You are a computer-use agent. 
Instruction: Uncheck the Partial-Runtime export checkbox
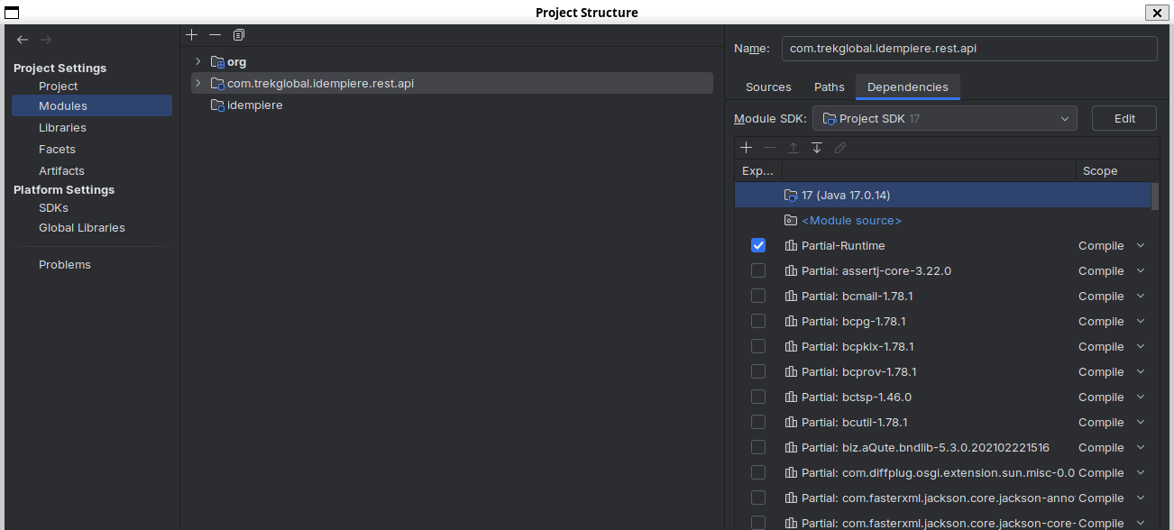tap(758, 245)
